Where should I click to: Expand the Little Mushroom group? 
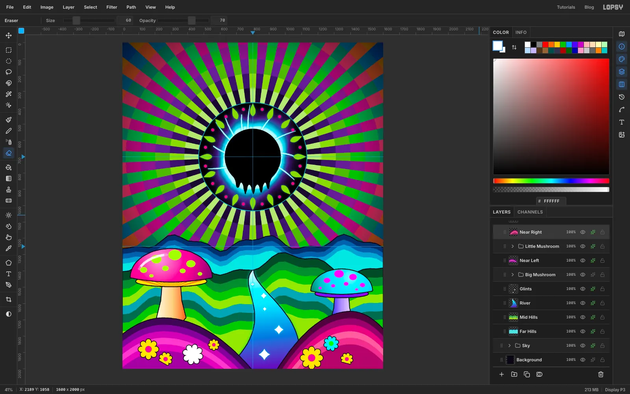point(513,246)
